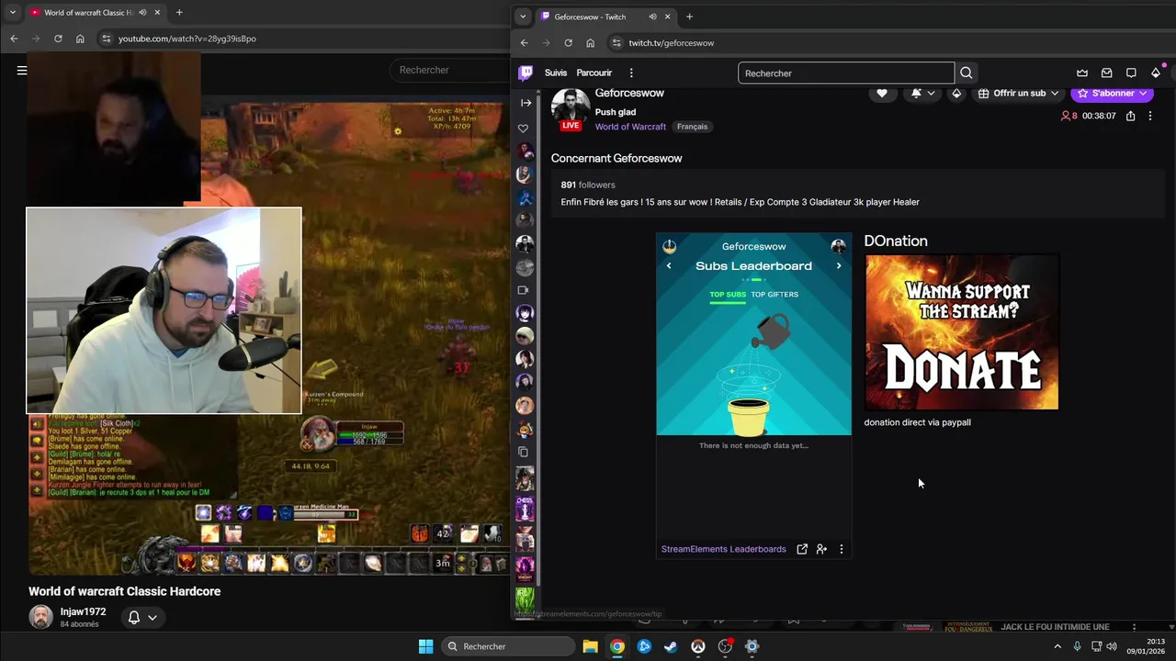
Task: Open notification bell dropdown for Geforceswow
Action: 922,93
